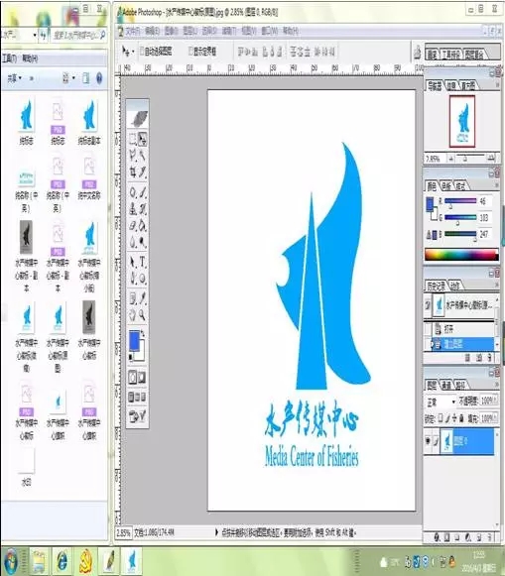
Task: Select the Dodge tool
Action: [x=143, y=242]
